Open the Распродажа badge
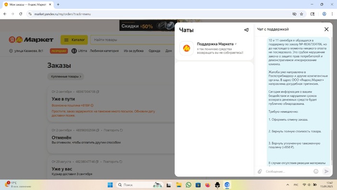 59,51
